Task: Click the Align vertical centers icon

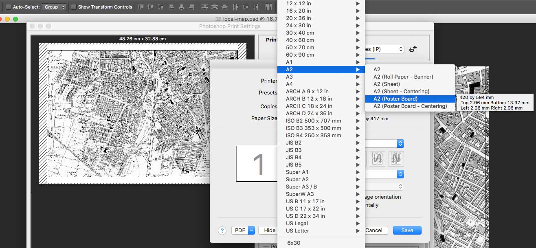Action: click(151, 7)
